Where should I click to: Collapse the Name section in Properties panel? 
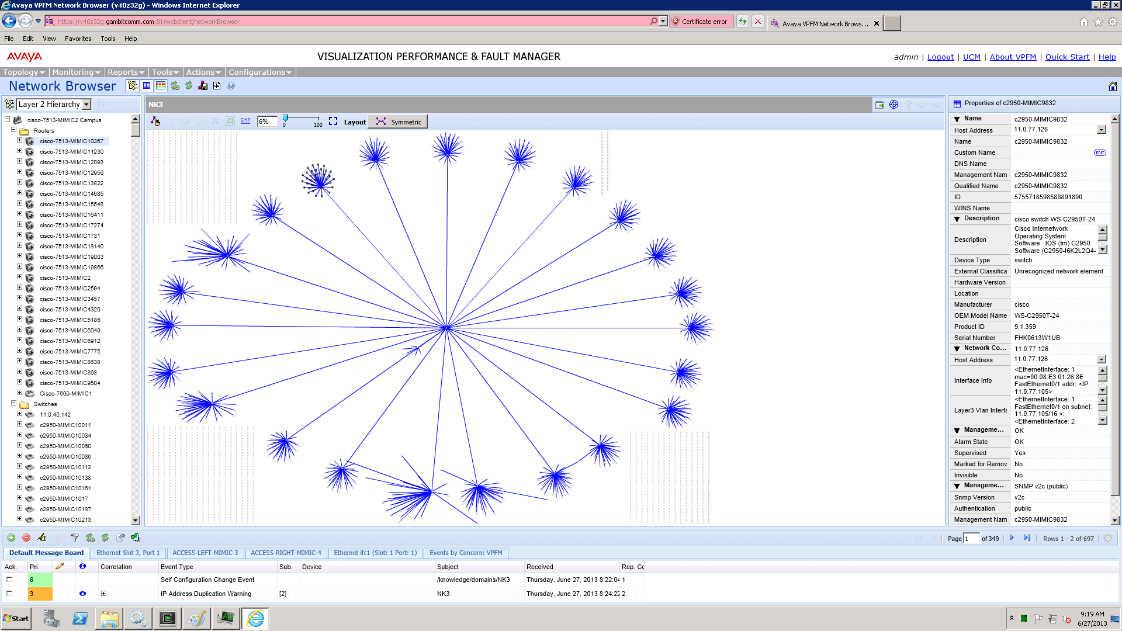click(957, 119)
